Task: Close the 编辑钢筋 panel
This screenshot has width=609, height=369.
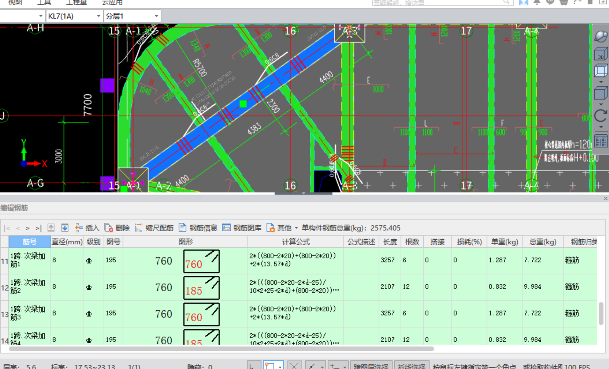Action: [x=606, y=199]
